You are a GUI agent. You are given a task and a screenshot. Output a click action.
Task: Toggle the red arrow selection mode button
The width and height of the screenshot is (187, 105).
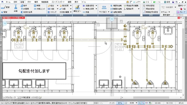pyautogui.click(x=181, y=9)
